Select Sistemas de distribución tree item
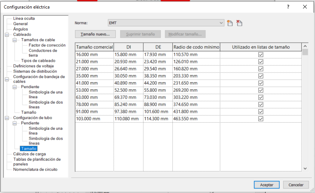This screenshot has height=193, width=315. click(x=35, y=71)
